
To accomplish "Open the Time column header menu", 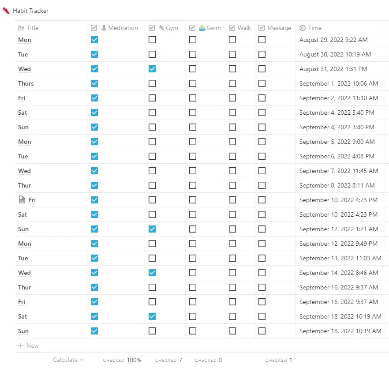I will pyautogui.click(x=314, y=28).
